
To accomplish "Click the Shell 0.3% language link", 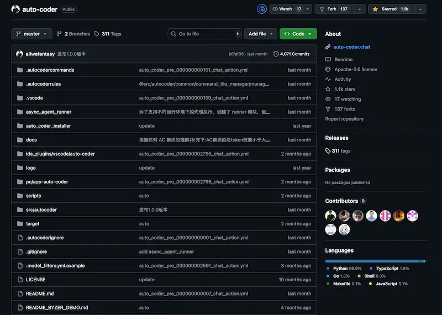I will [371, 276].
